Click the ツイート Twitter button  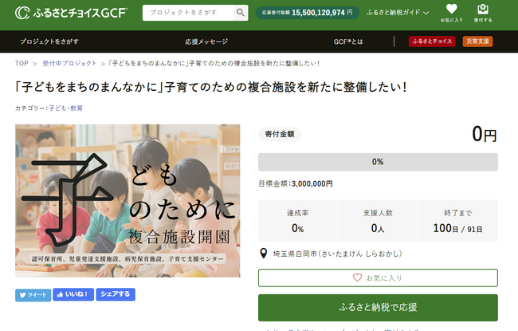pos(31,294)
